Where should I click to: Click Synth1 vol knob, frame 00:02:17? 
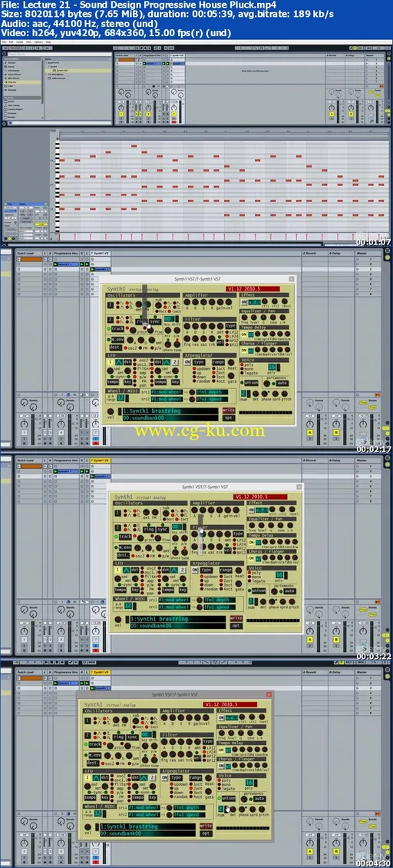pyautogui.click(x=110, y=411)
